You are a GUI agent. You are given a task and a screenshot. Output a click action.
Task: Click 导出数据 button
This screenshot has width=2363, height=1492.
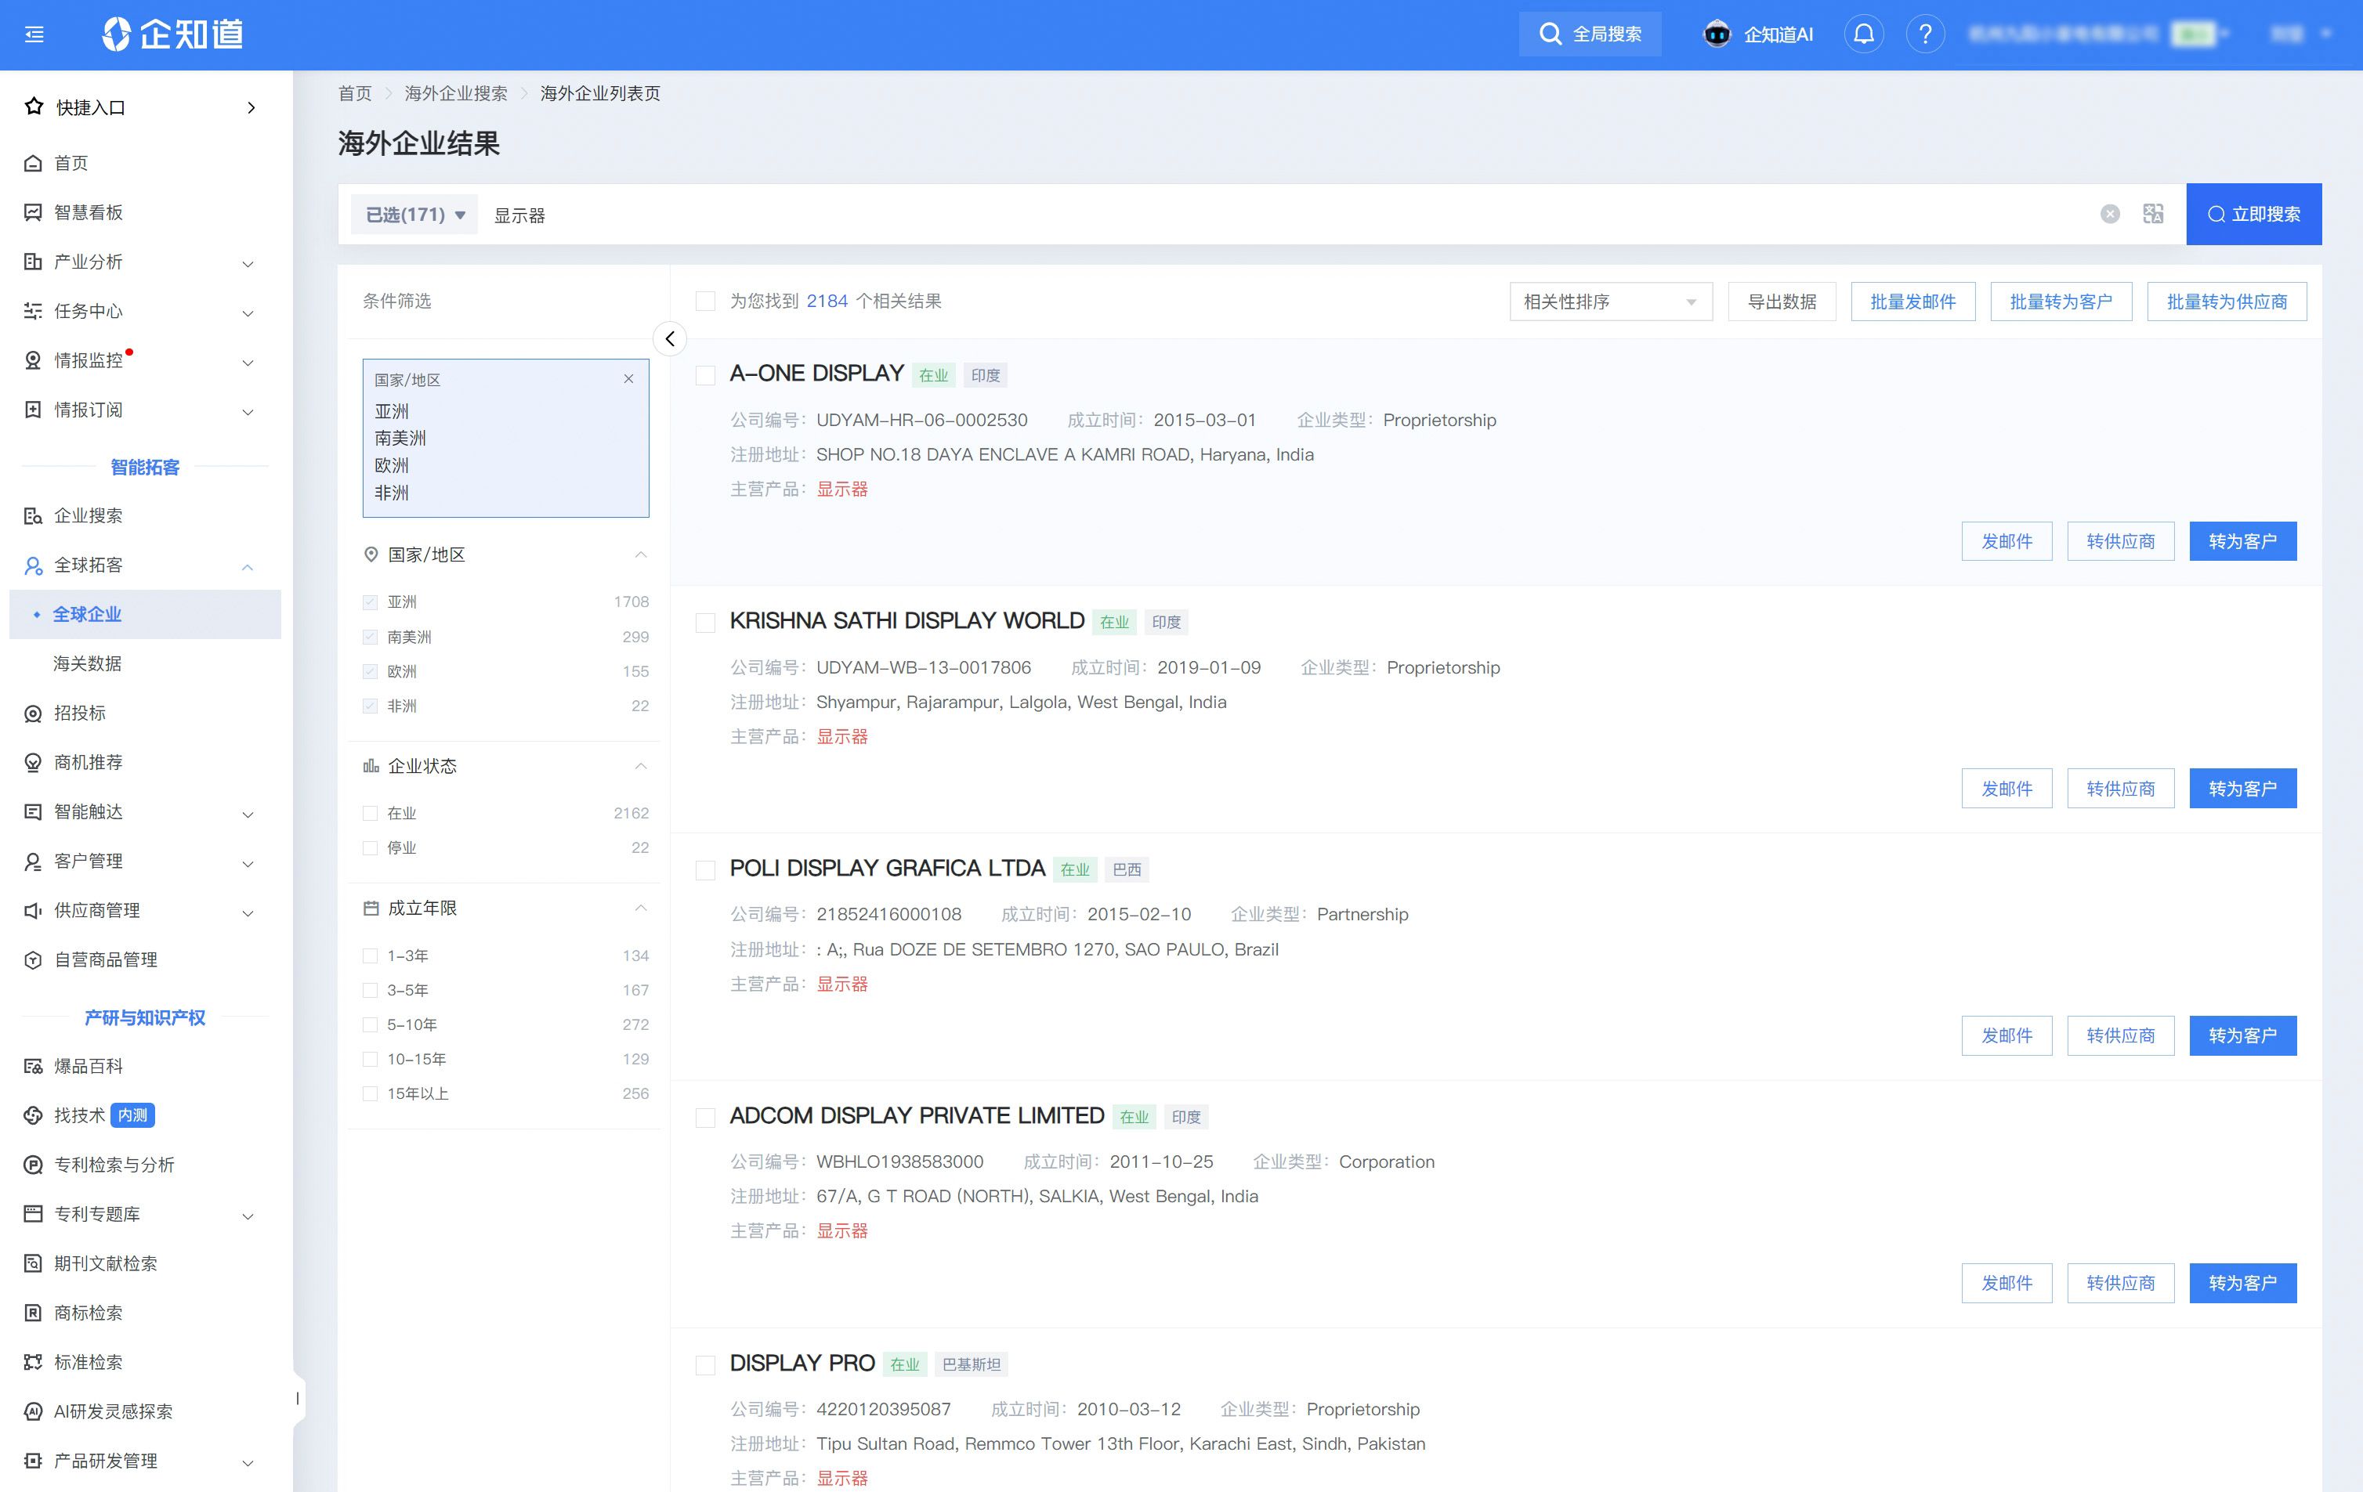(x=1781, y=302)
